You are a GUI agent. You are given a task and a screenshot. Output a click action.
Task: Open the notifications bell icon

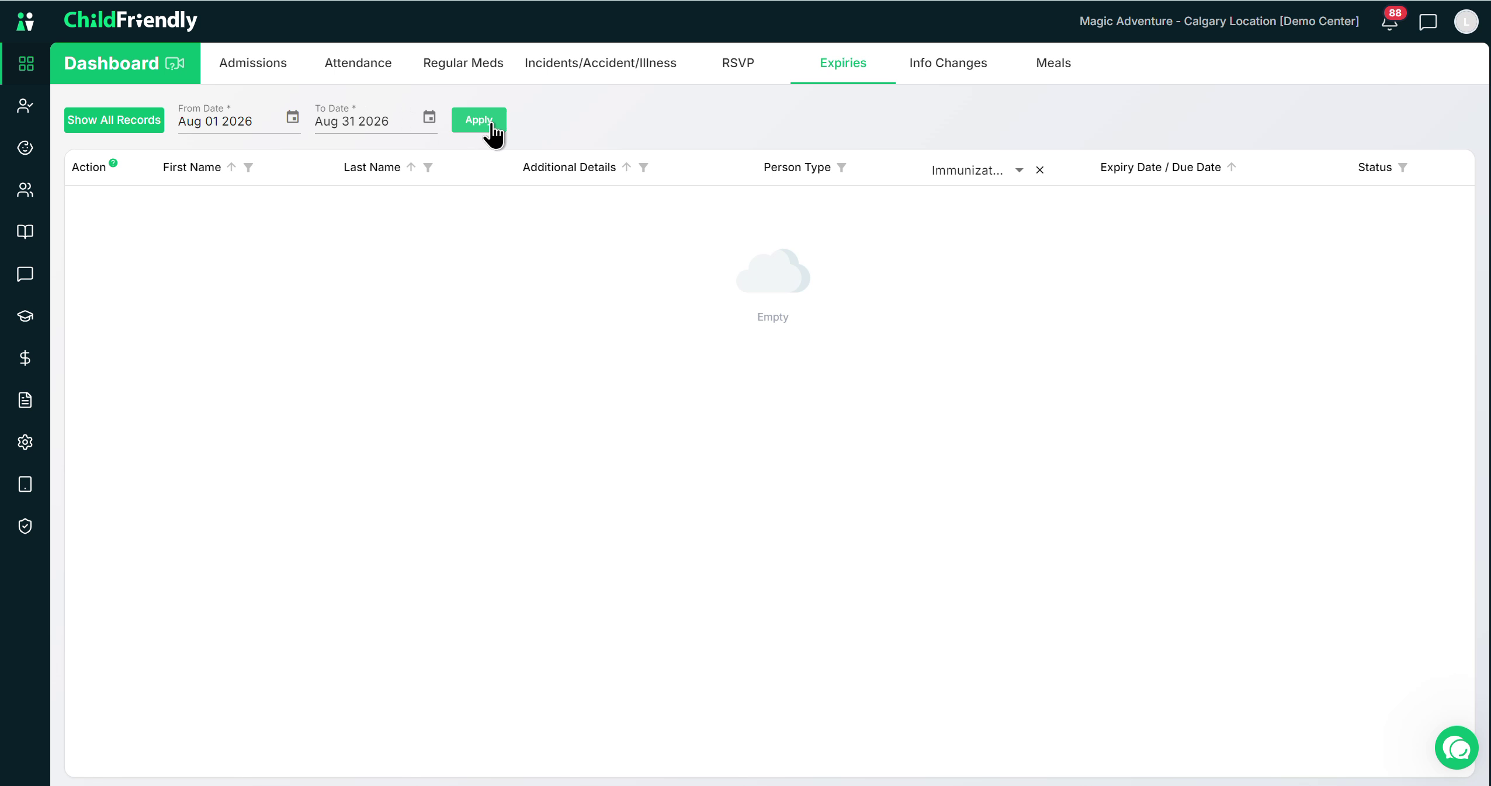(1389, 22)
